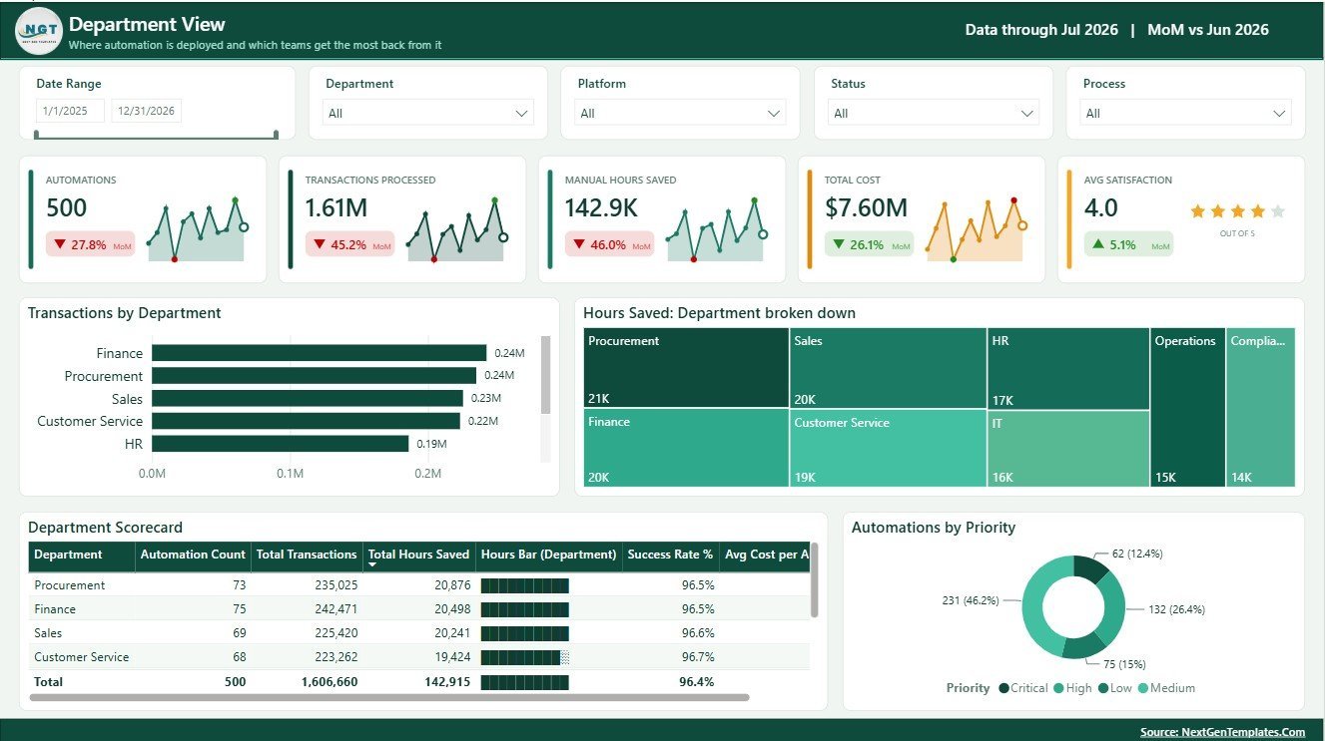Viewport: 1325px width, 741px height.
Task: Sort by Total Transactions column header
Action: (x=307, y=556)
